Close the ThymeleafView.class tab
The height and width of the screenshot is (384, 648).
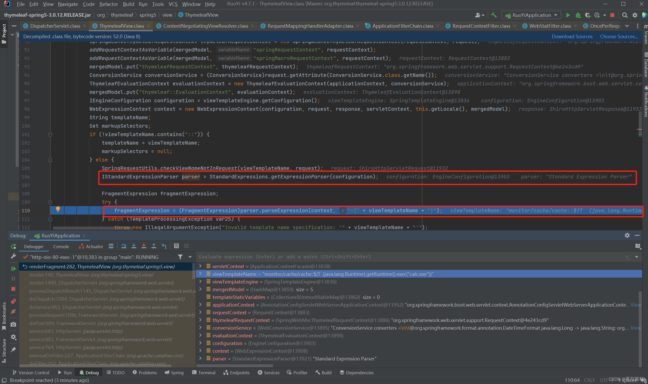(x=148, y=26)
